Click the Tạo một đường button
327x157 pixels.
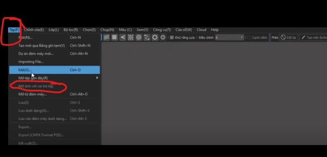point(313,38)
